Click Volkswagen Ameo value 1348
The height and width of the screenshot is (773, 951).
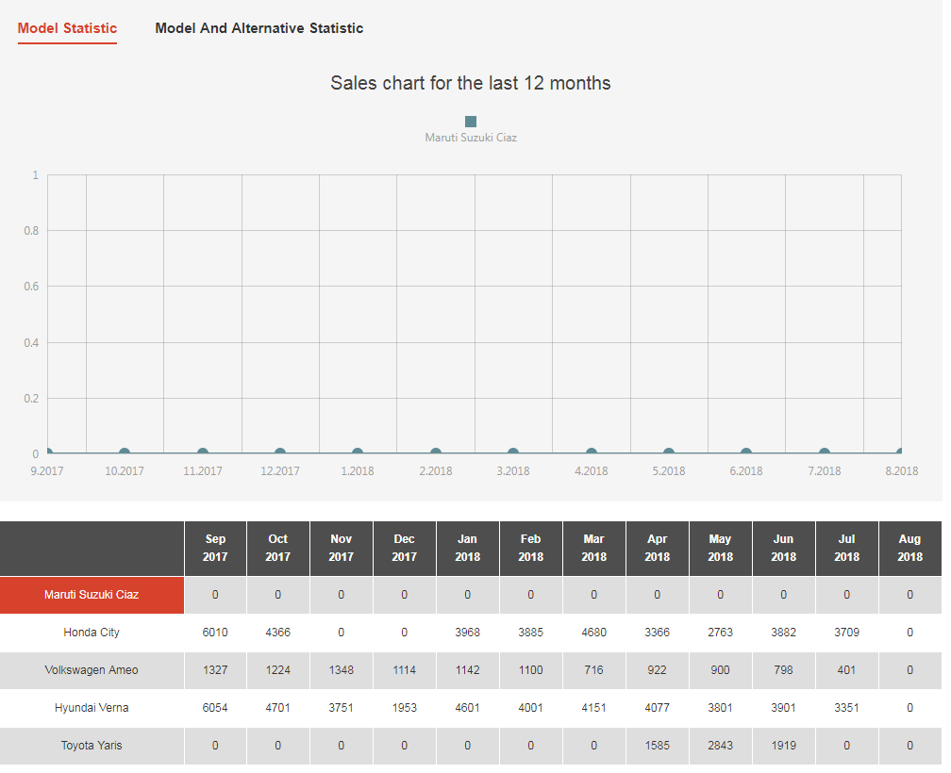[x=341, y=670]
